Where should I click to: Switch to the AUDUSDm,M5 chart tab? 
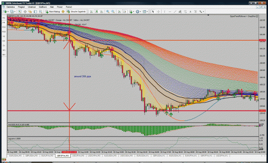click(110, 156)
